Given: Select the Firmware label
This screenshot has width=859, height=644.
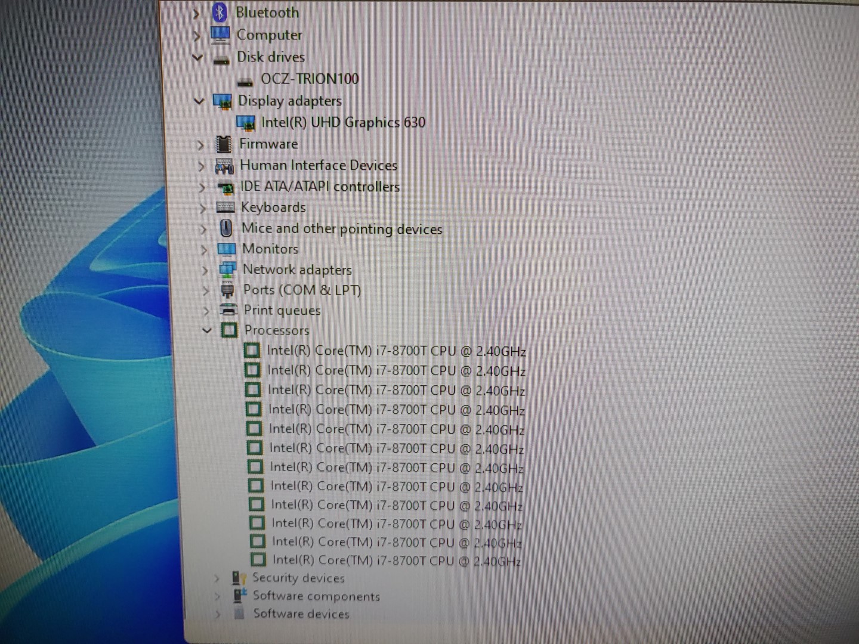Looking at the screenshot, I should coord(268,144).
